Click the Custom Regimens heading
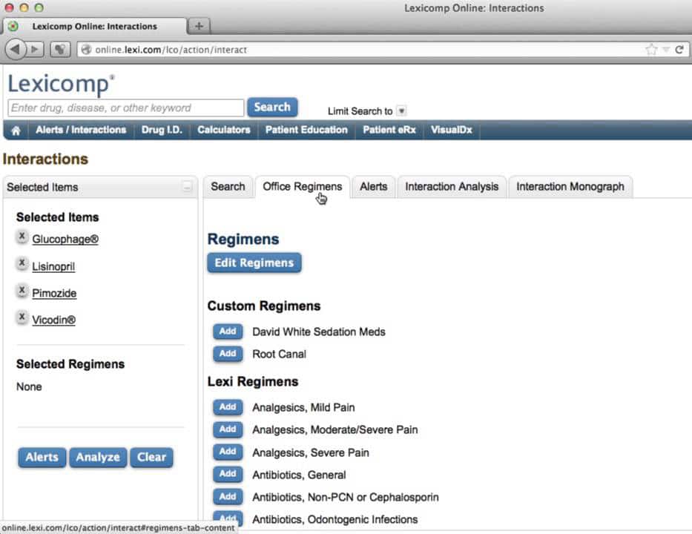The width and height of the screenshot is (692, 534). pyautogui.click(x=264, y=306)
